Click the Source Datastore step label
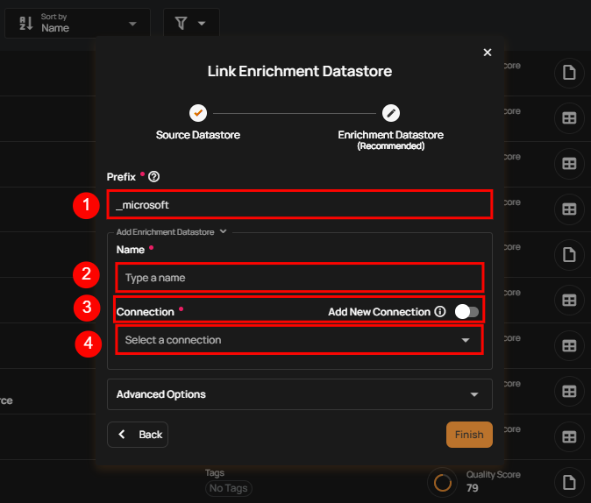This screenshot has height=503, width=591. click(x=198, y=136)
